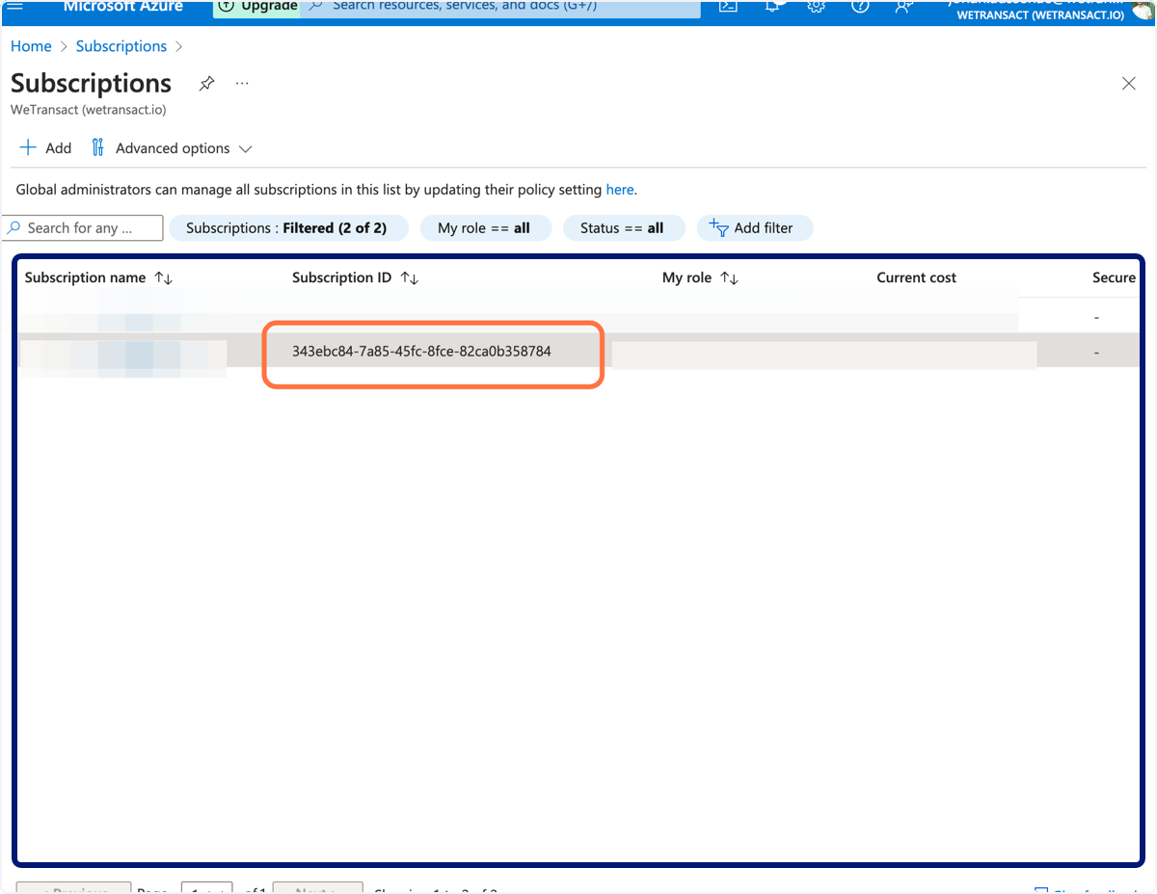1157x894 pixels.
Task: Select subscription ID 343ebc84-7a85-45fc-8fce-82ca0b358784
Action: 421,352
